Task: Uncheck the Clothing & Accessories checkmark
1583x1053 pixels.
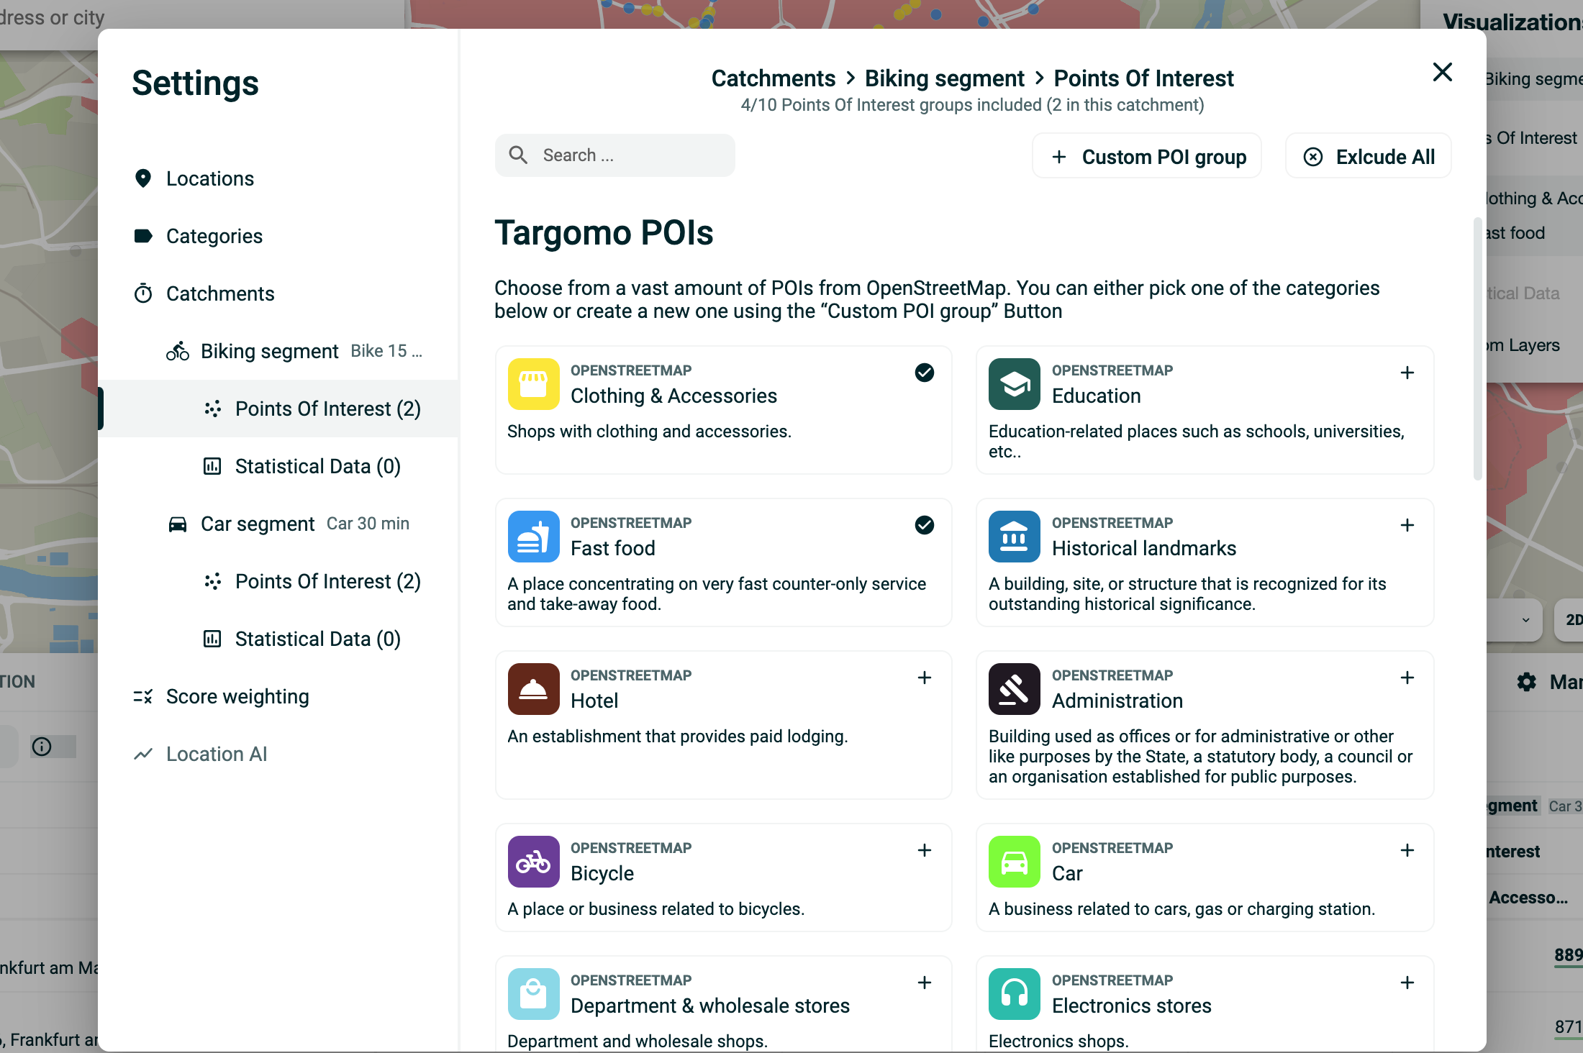Action: (925, 373)
